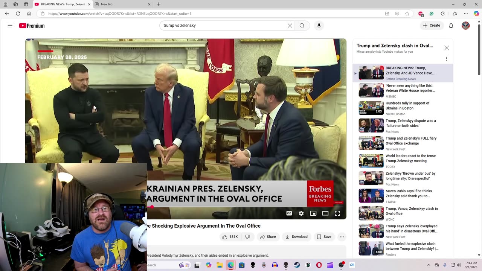Select the currently playing Forbes Breaking News item
This screenshot has height=271, width=482.
point(403,73)
